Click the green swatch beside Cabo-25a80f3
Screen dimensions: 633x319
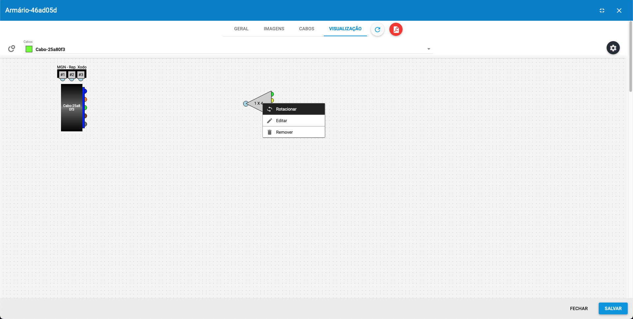pyautogui.click(x=29, y=49)
